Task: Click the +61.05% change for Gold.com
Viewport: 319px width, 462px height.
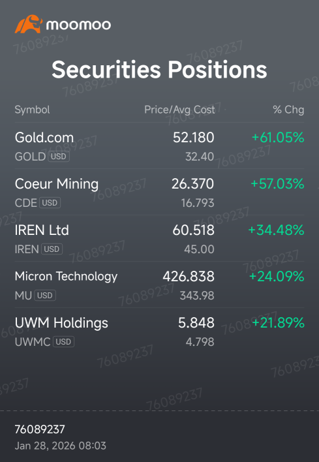Action: 278,138
